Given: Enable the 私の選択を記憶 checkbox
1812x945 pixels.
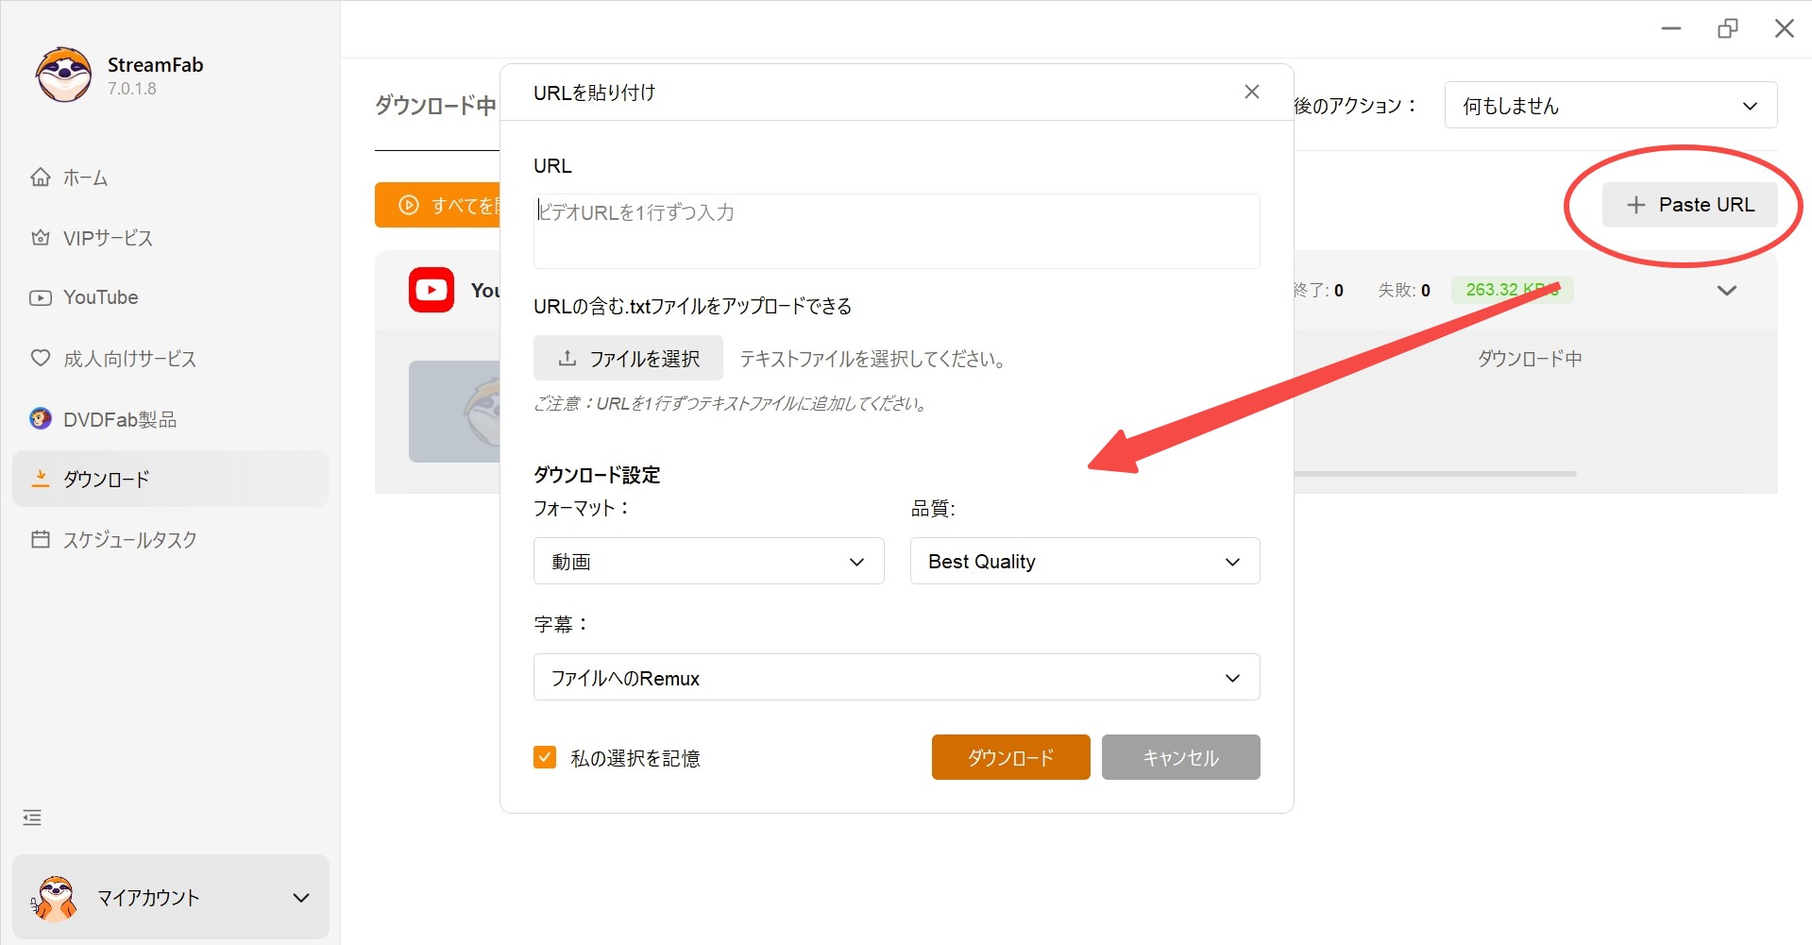Looking at the screenshot, I should pos(545,757).
